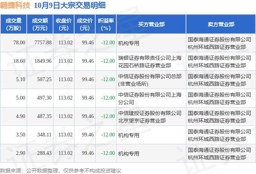Click 99.46 in the 5.00 row

pyautogui.click(x=88, y=98)
